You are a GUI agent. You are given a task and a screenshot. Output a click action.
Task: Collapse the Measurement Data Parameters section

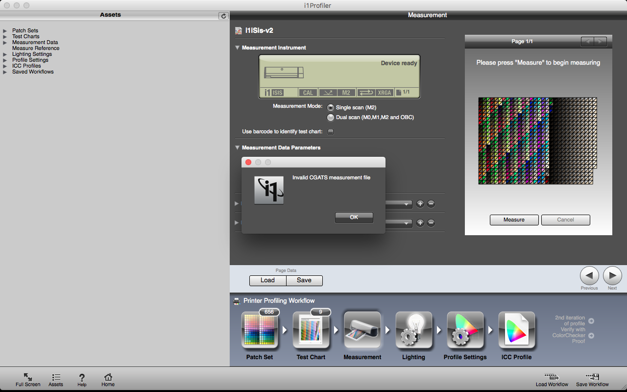pyautogui.click(x=238, y=147)
